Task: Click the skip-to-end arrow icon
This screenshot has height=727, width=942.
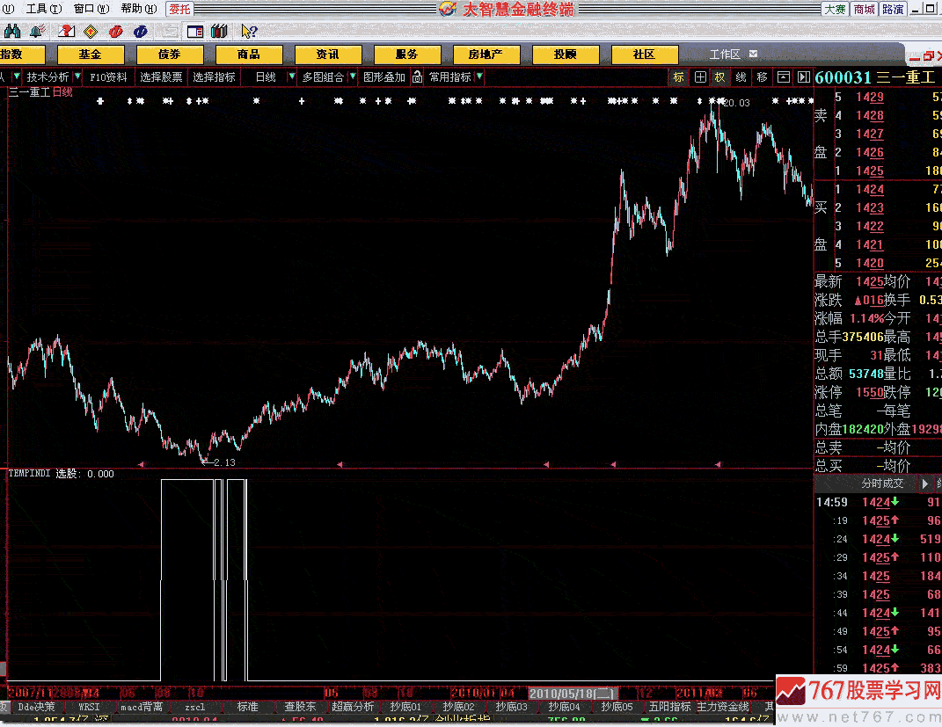Action: tap(804, 76)
